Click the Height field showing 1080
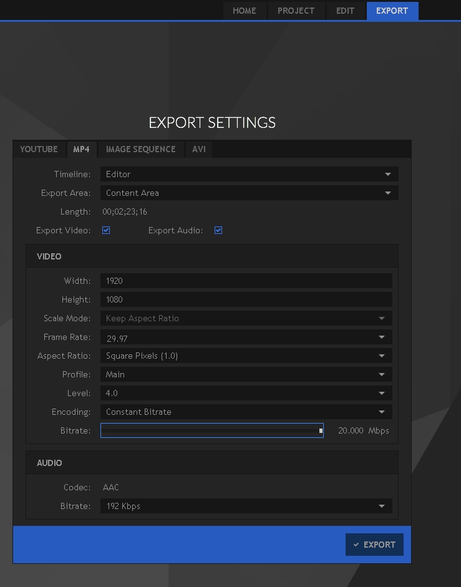 [246, 299]
